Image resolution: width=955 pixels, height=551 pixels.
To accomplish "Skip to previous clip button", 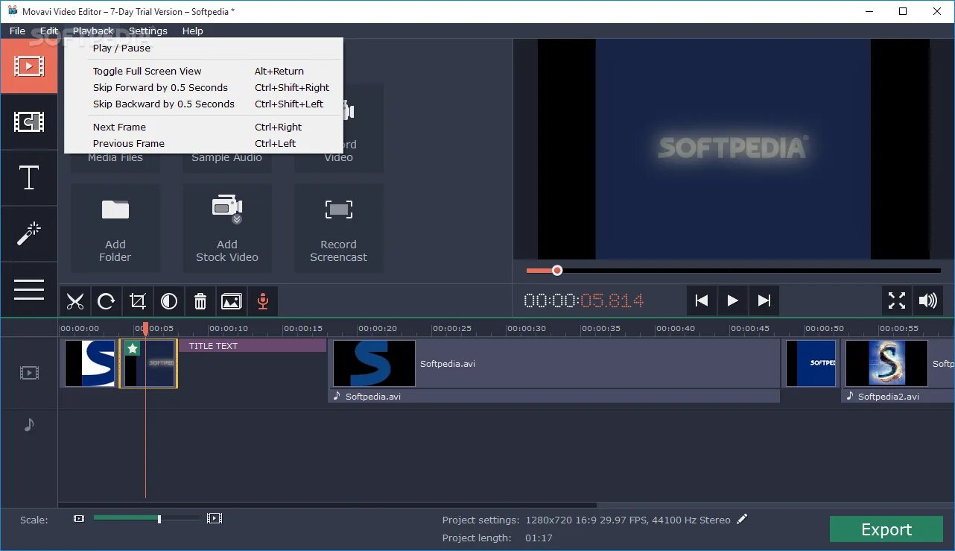I will [702, 300].
